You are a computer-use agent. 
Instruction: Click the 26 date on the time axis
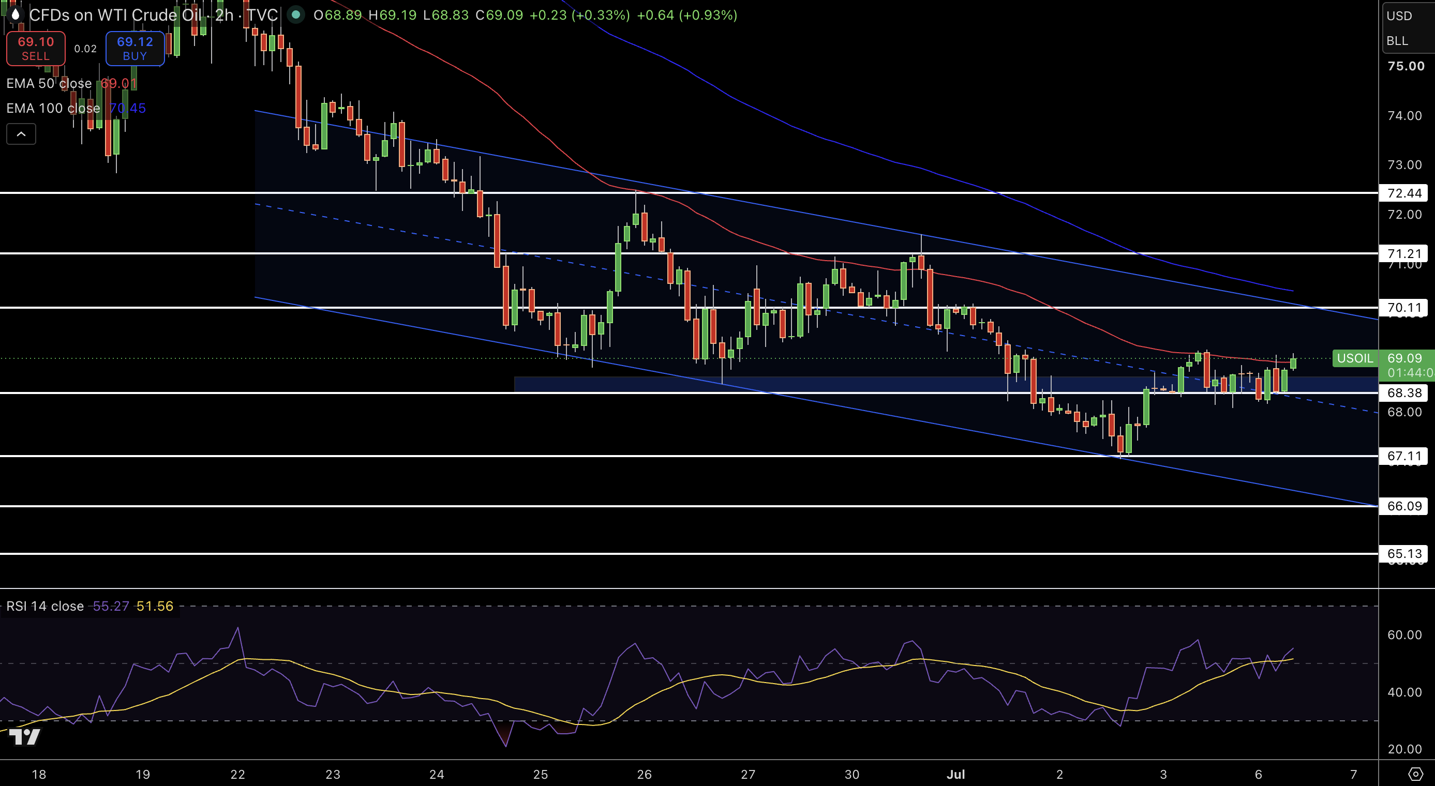pos(645,774)
